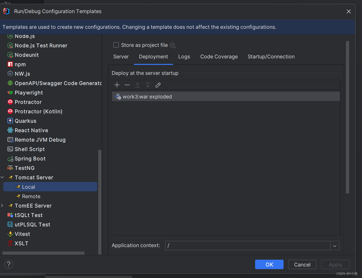Enable Store as project file checkbox

pyautogui.click(x=116, y=45)
